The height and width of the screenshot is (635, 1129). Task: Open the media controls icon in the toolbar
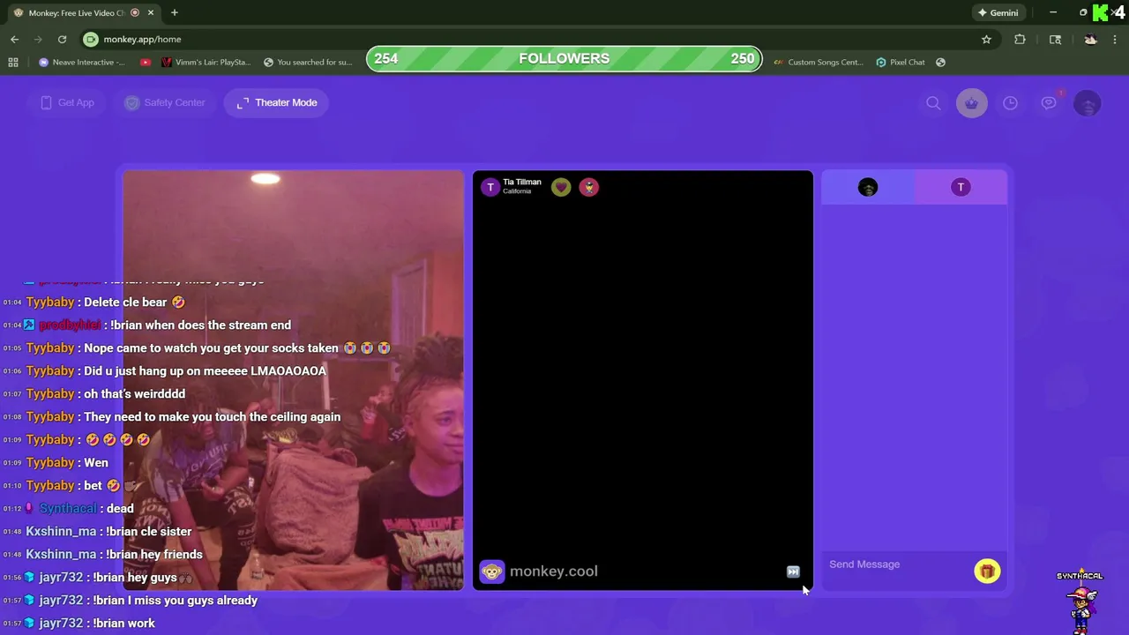tap(1055, 39)
